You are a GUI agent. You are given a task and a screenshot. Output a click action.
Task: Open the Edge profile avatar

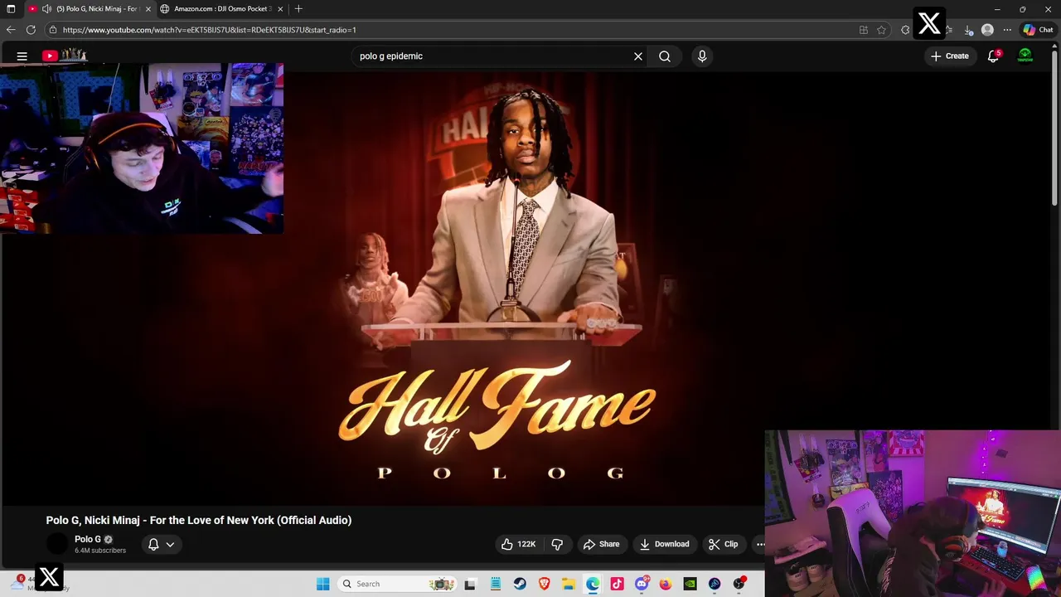(x=987, y=30)
